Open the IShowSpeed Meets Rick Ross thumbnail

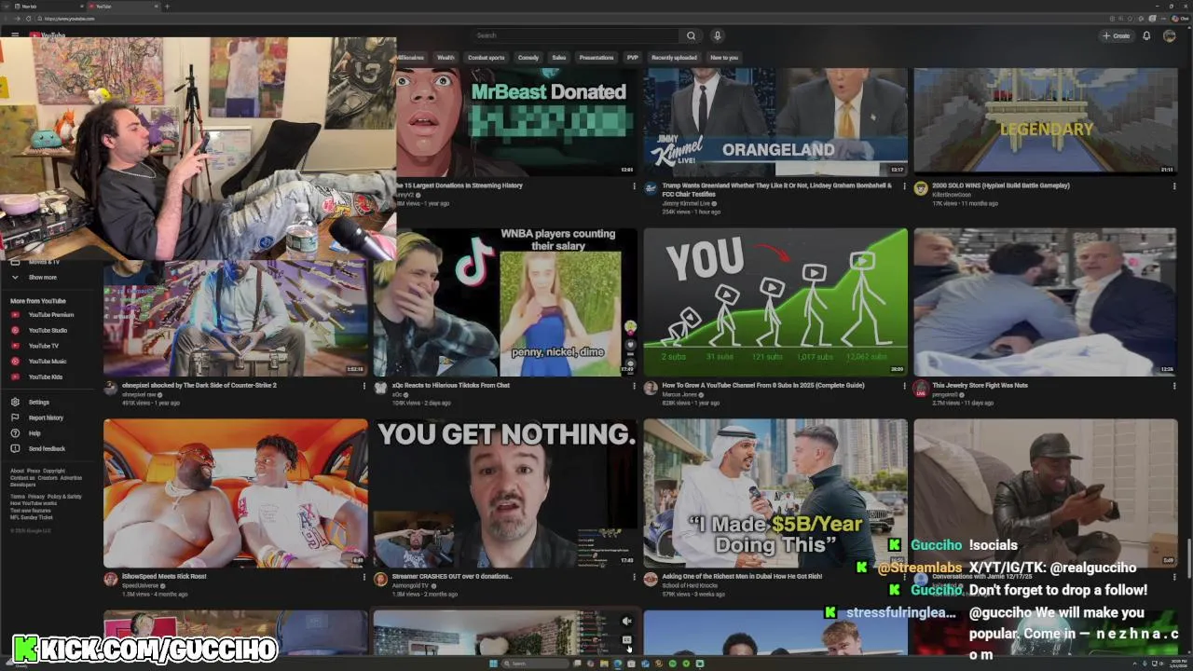pyautogui.click(x=235, y=493)
